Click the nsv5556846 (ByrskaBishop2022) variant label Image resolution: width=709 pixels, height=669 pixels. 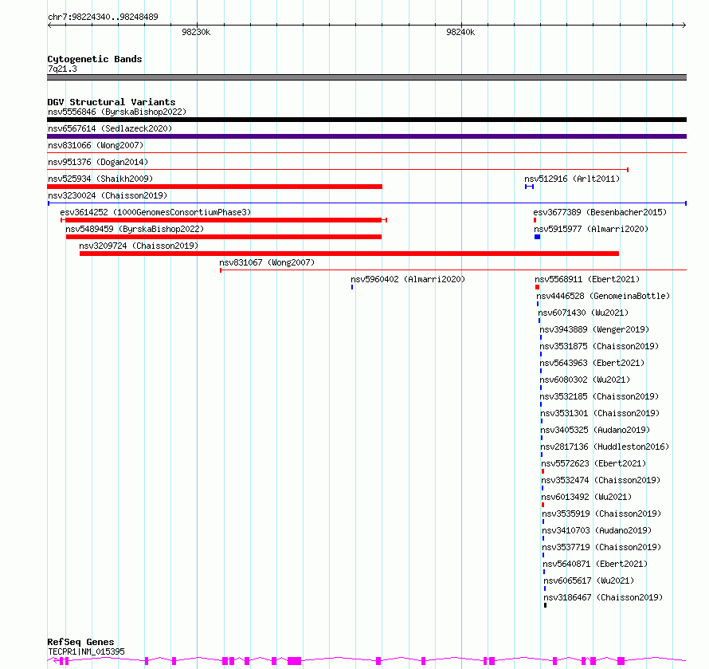[x=117, y=112]
